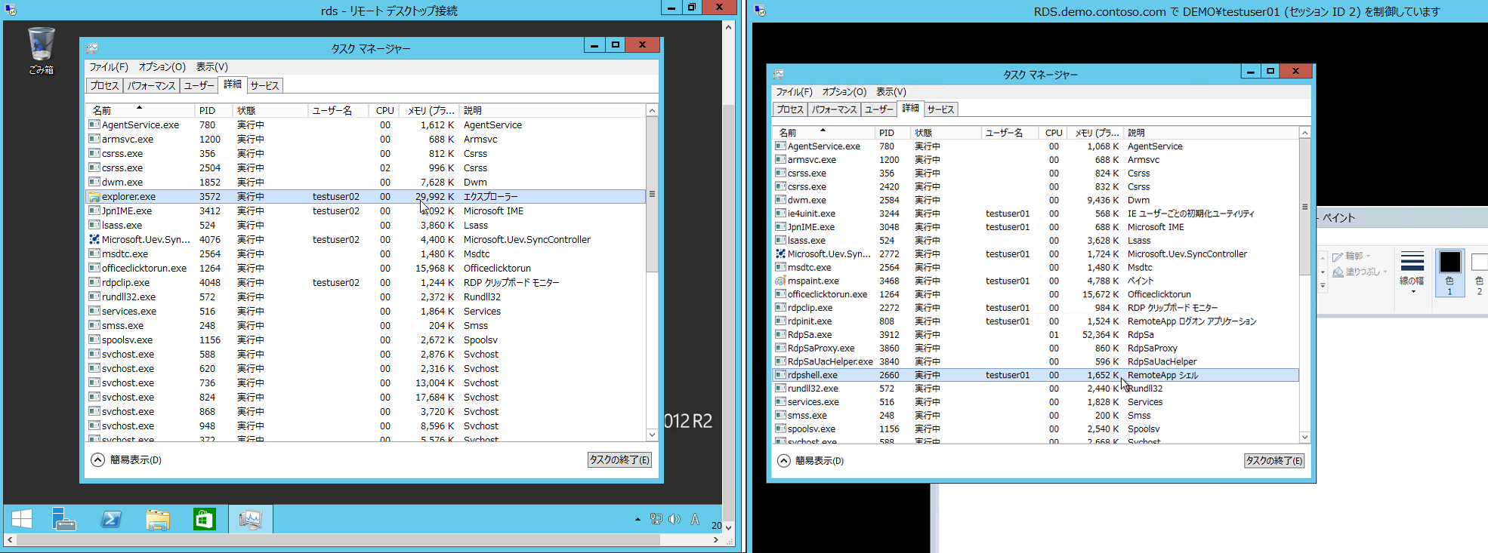Click the volume speaker tray icon
The width and height of the screenshot is (1488, 553).
675,519
